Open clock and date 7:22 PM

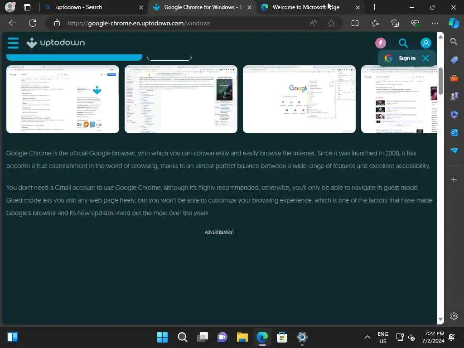pos(433,337)
